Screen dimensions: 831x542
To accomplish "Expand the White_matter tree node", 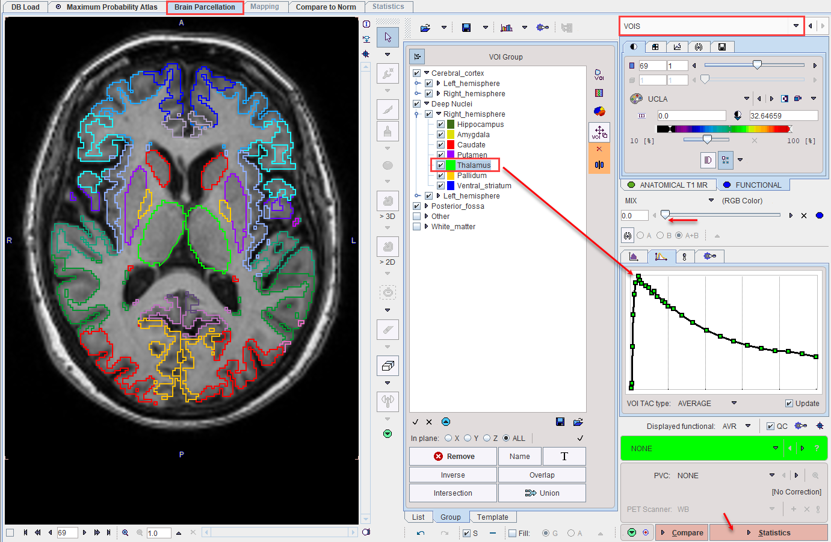I will pos(427,227).
